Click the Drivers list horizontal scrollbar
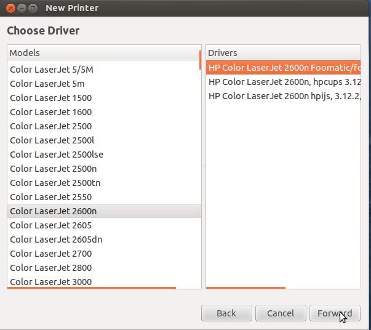The width and height of the screenshot is (371, 330). point(245,288)
